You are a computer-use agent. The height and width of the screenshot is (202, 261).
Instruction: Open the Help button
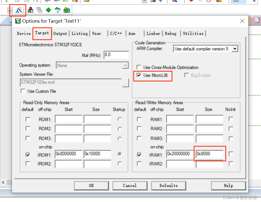click(228, 186)
